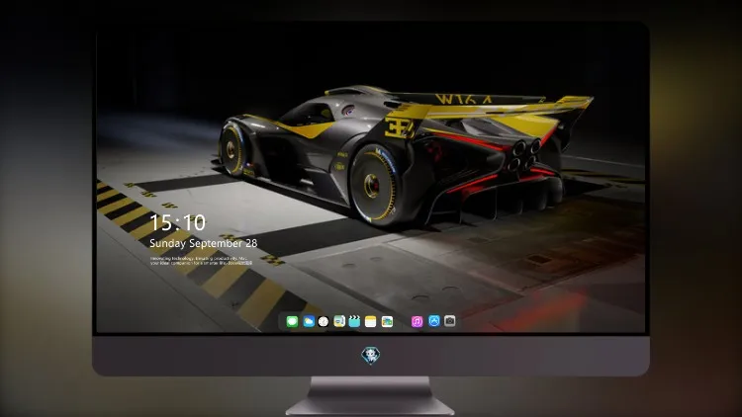Screen dimensions: 742x417
Task: Open the Maps app in the dock
Action: tap(339, 321)
